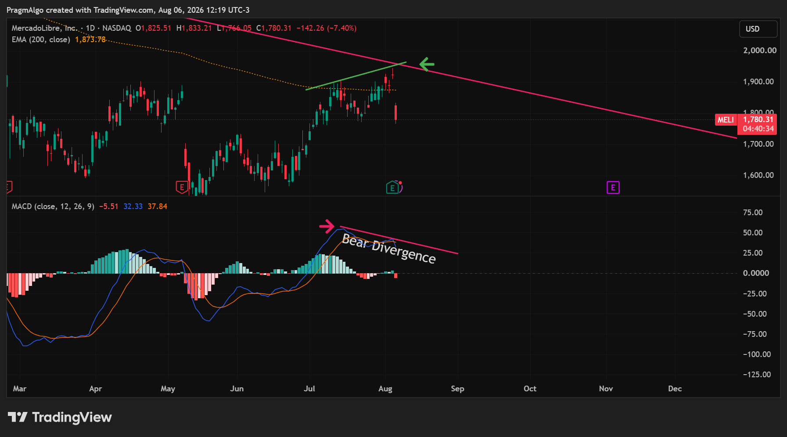Click the MACD line value 32.33
This screenshot has width=787, height=437.
coord(133,206)
